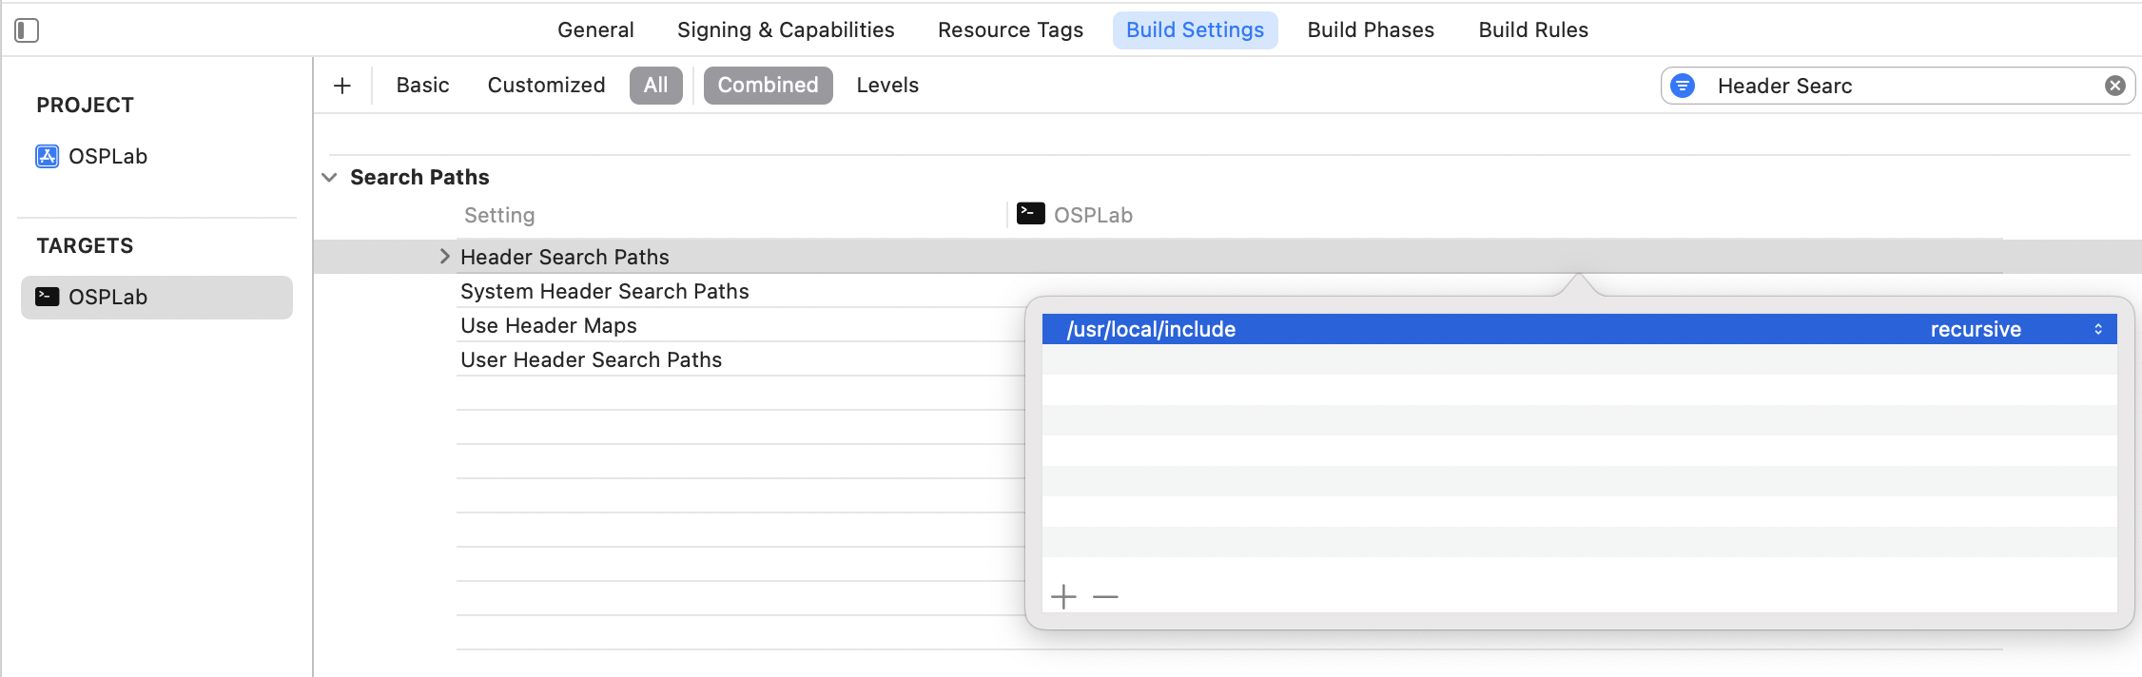Remove selected path with minus button
Screen dimensions: 2142x677
(x=1105, y=597)
